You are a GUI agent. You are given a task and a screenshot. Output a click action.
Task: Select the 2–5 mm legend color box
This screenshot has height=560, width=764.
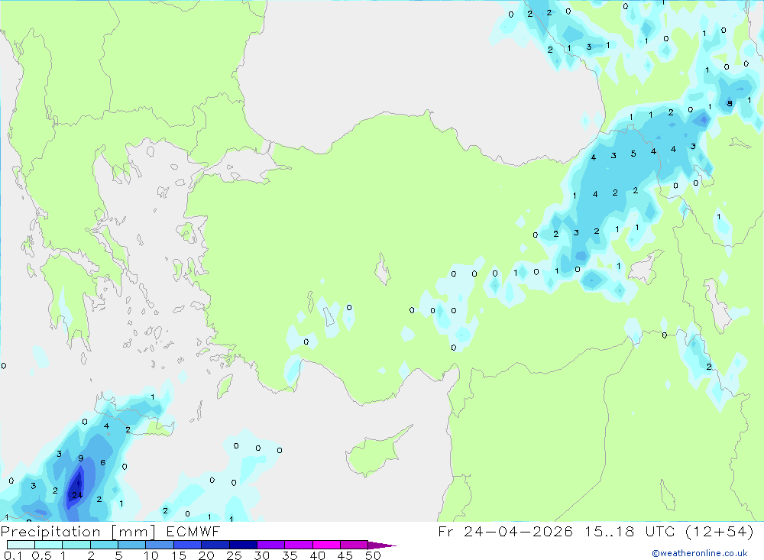104,545
